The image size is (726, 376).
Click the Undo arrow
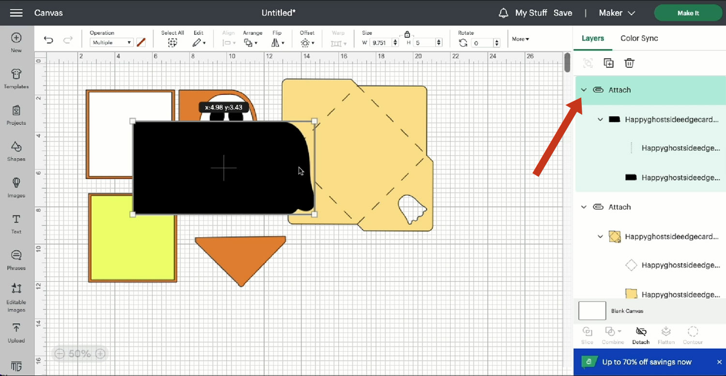click(x=48, y=40)
